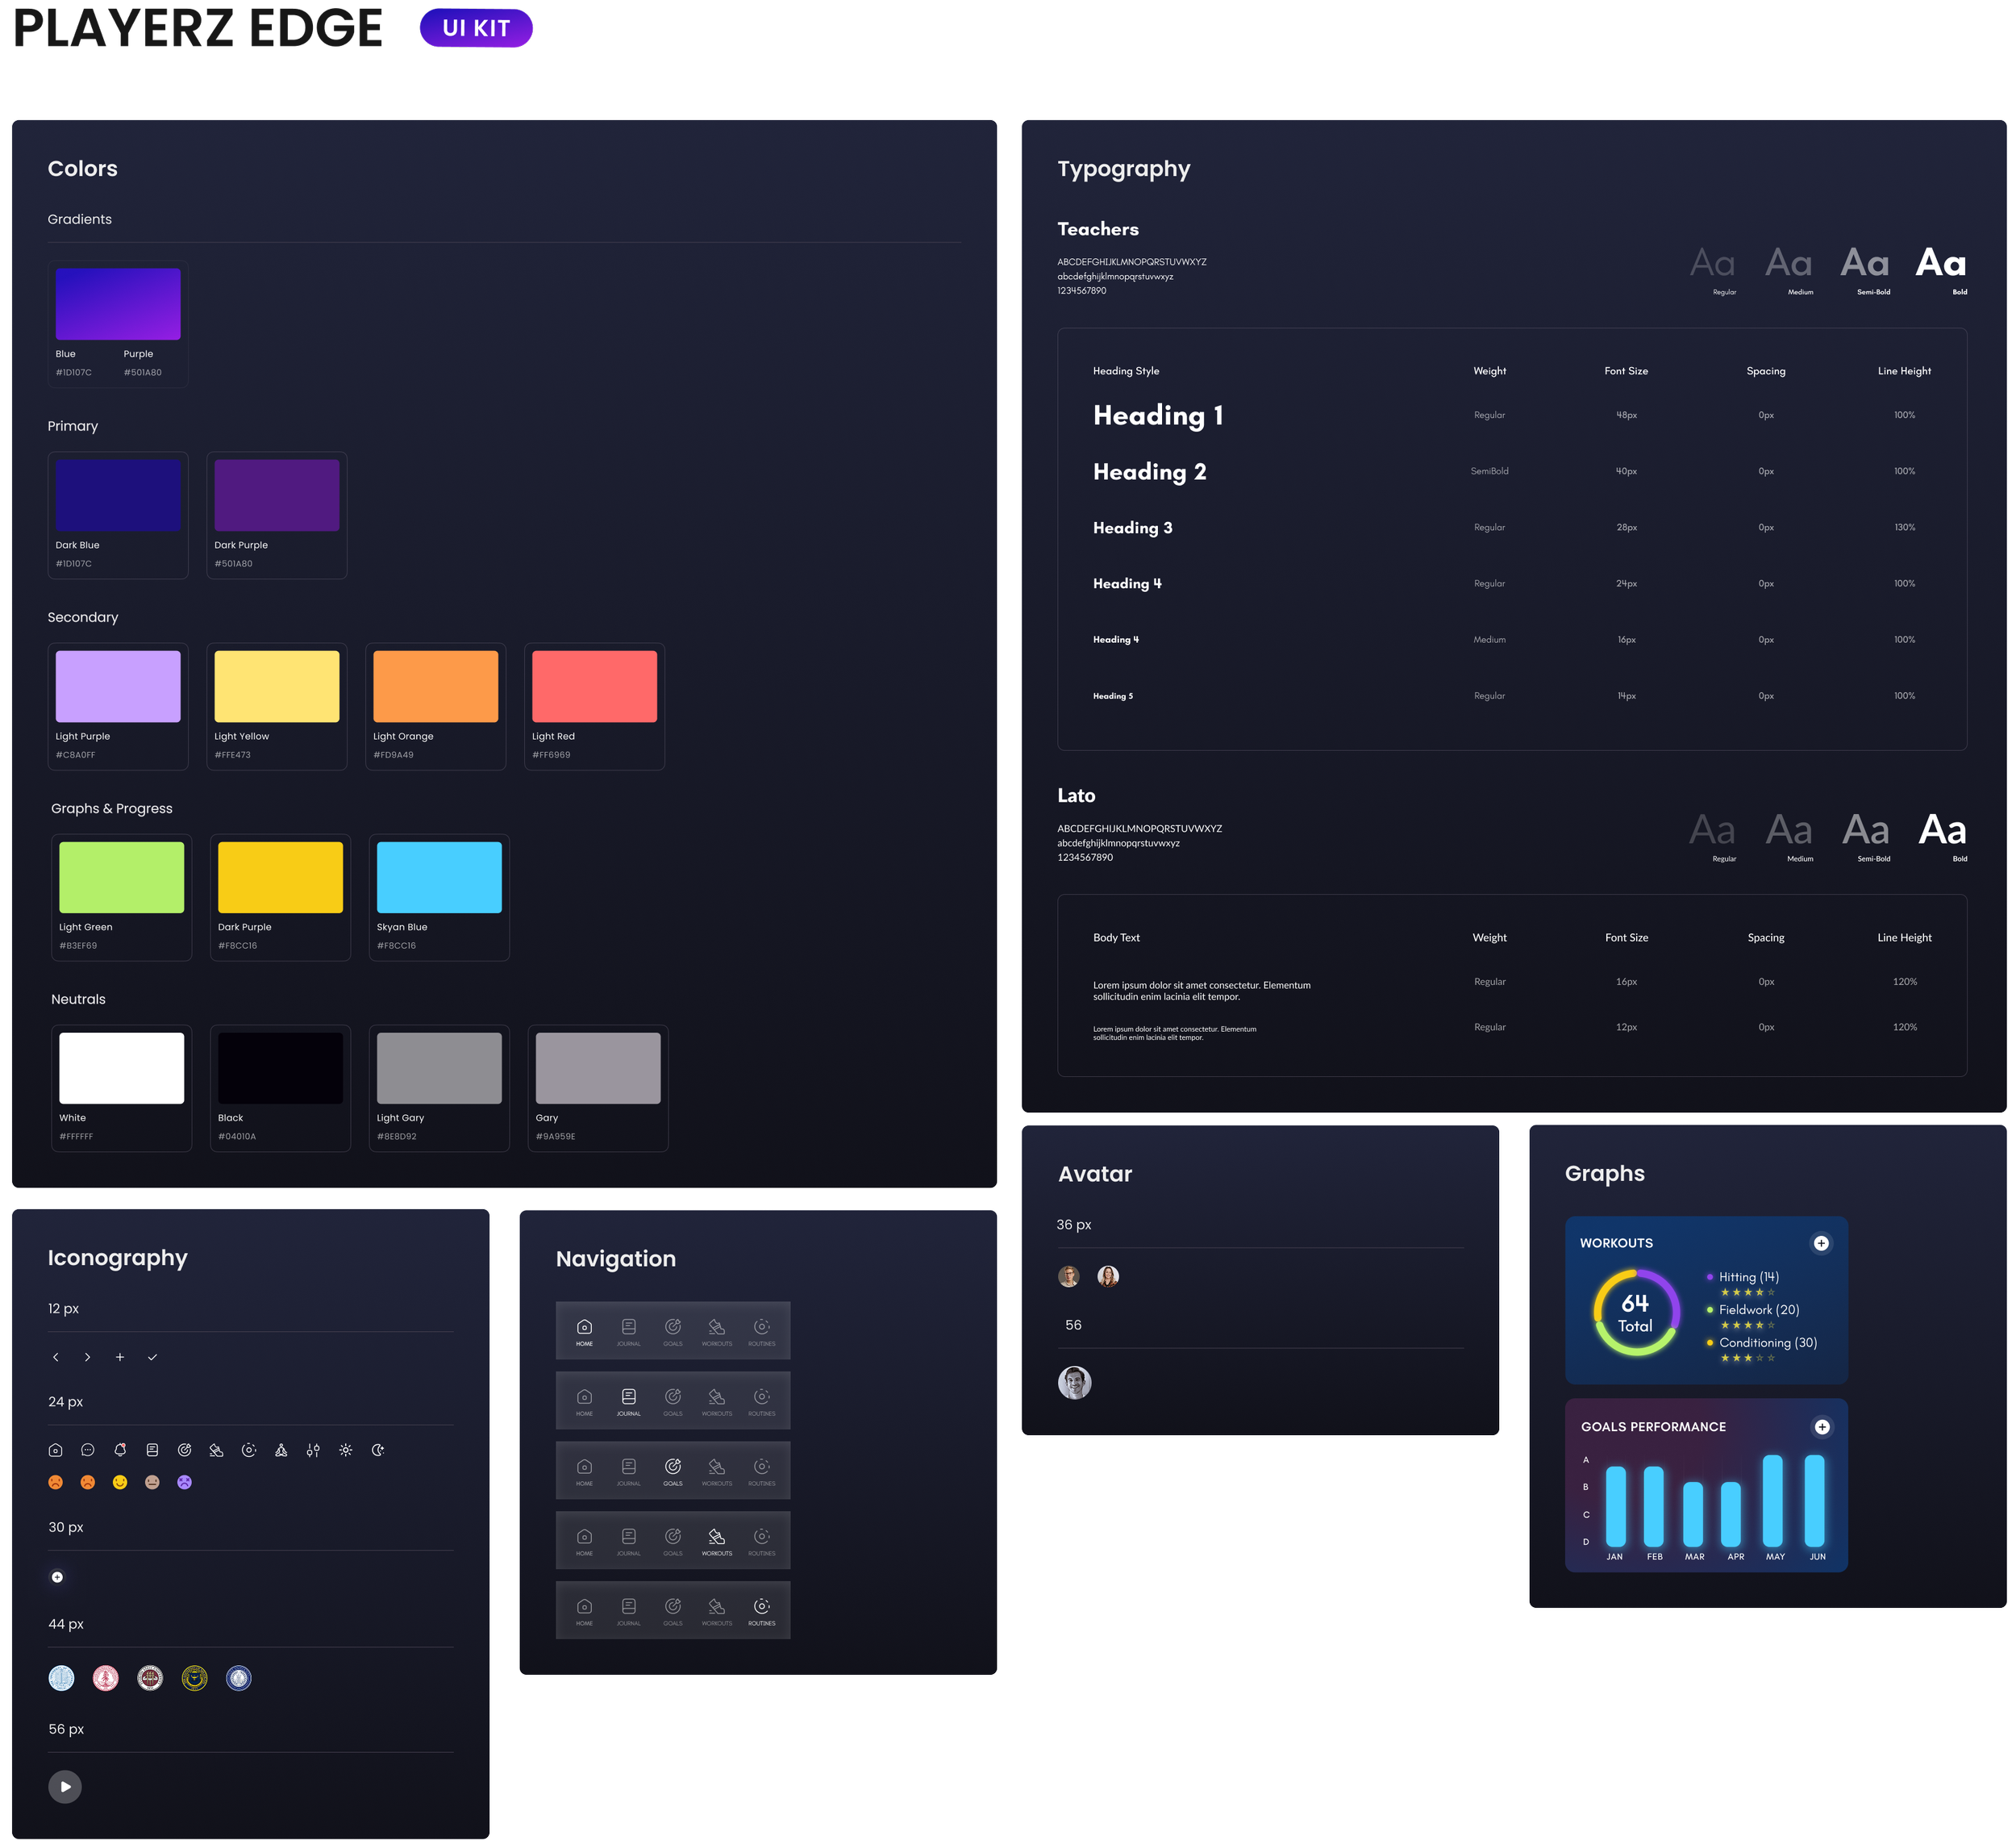The width and height of the screenshot is (2016, 1845).
Task: Click the chat bubble icon
Action: pos(88,1450)
